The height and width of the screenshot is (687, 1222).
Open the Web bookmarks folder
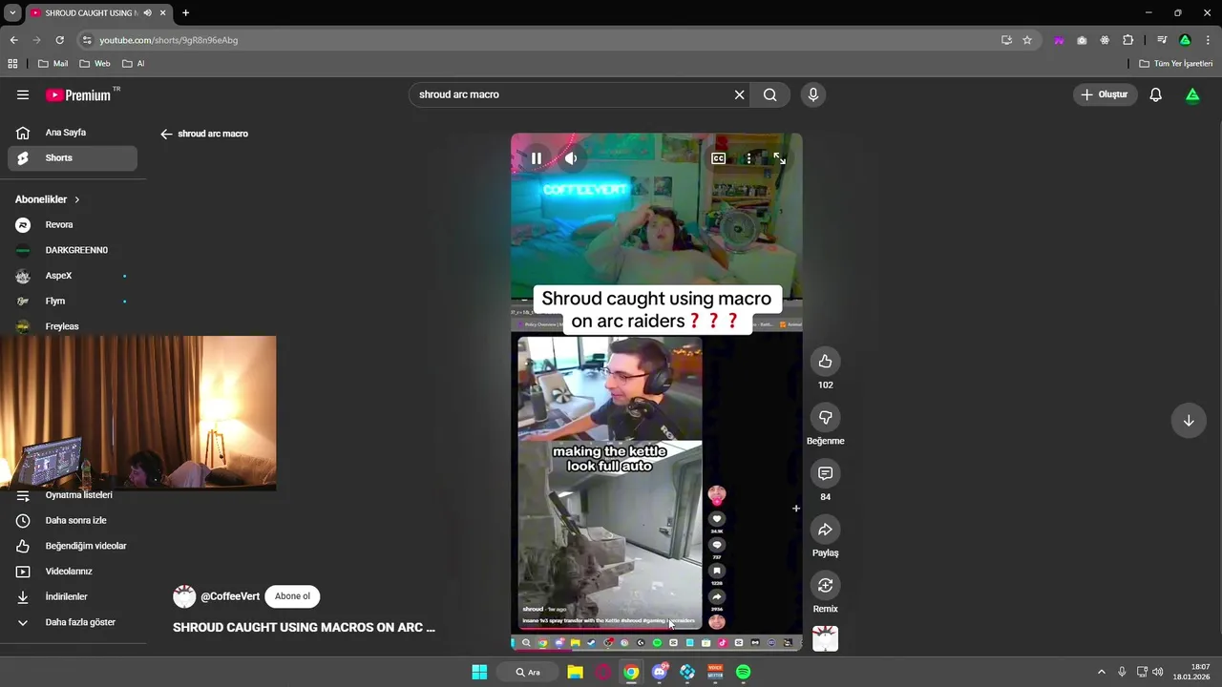(95, 64)
